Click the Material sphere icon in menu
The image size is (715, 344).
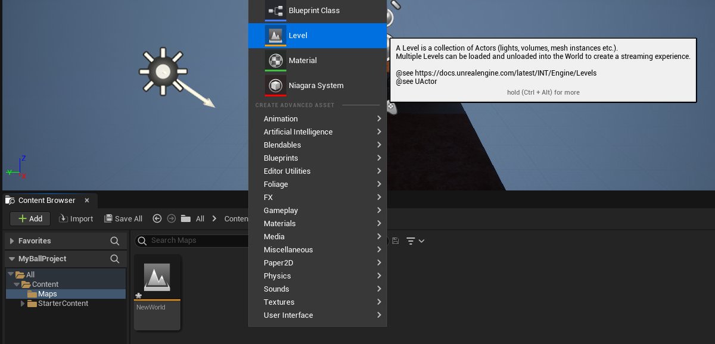pyautogui.click(x=275, y=61)
